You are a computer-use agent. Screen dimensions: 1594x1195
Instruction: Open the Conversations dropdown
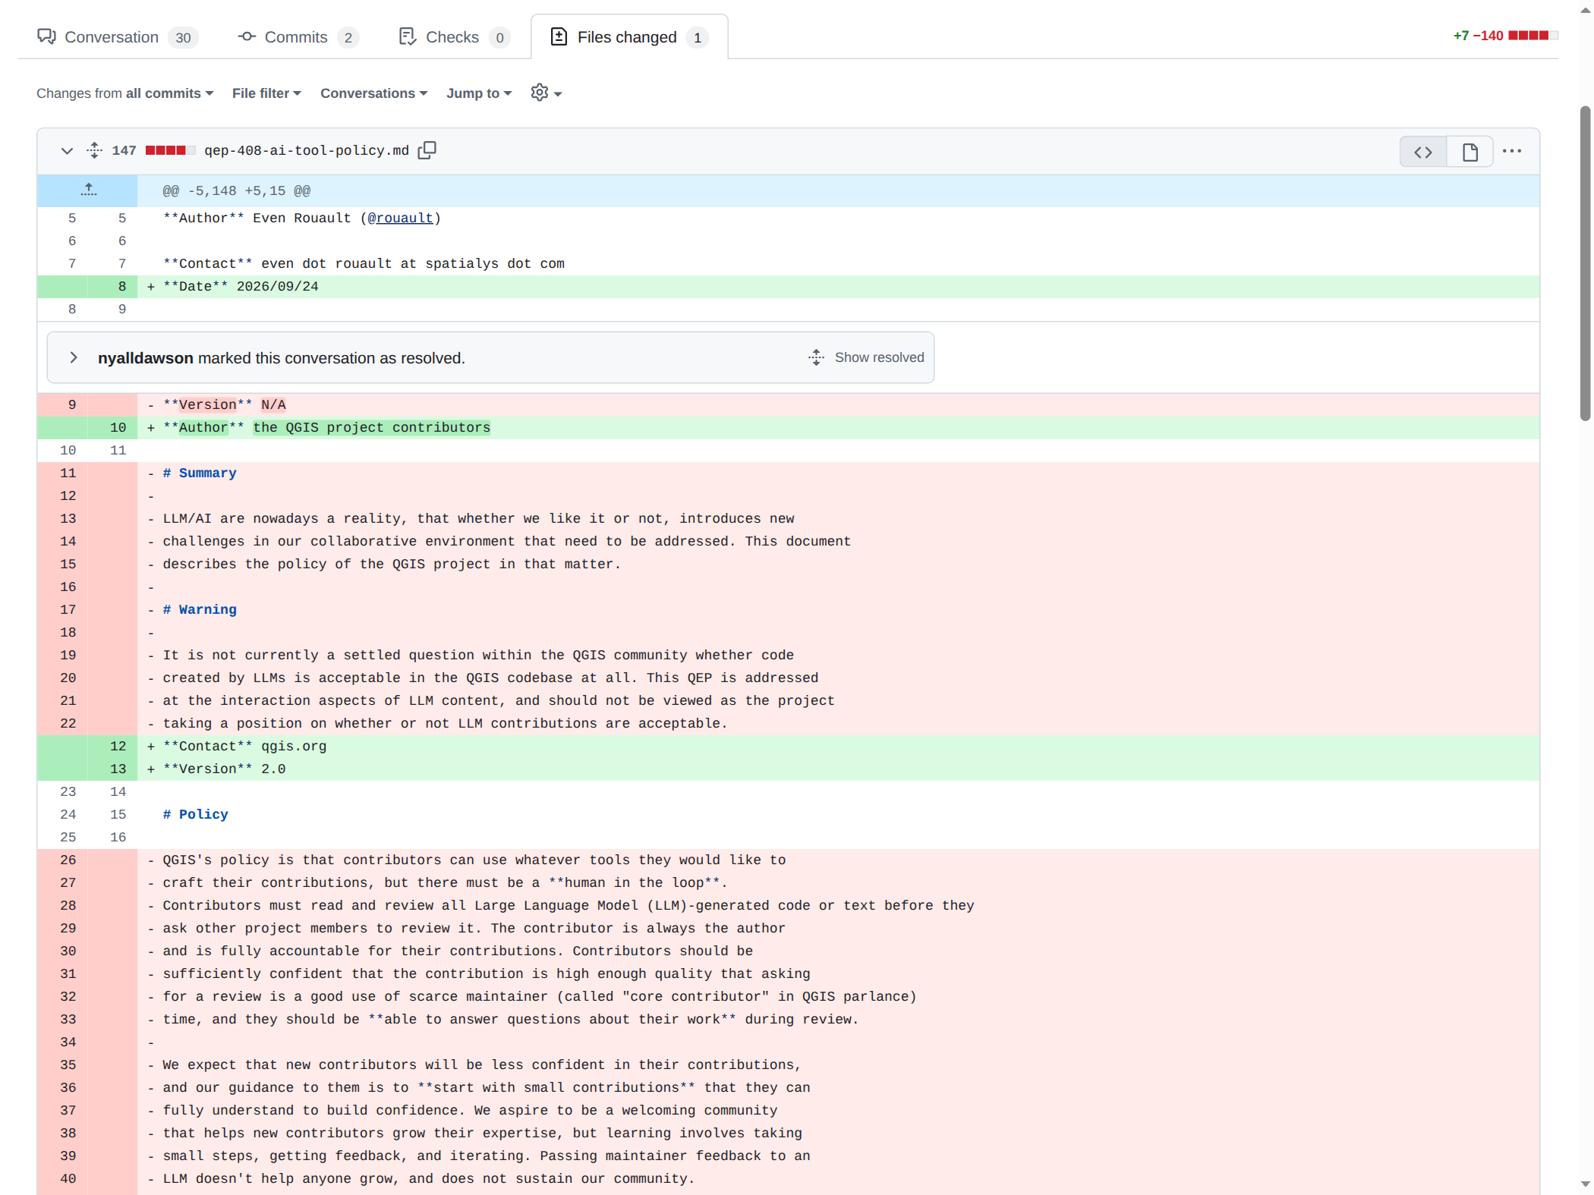tap(374, 93)
